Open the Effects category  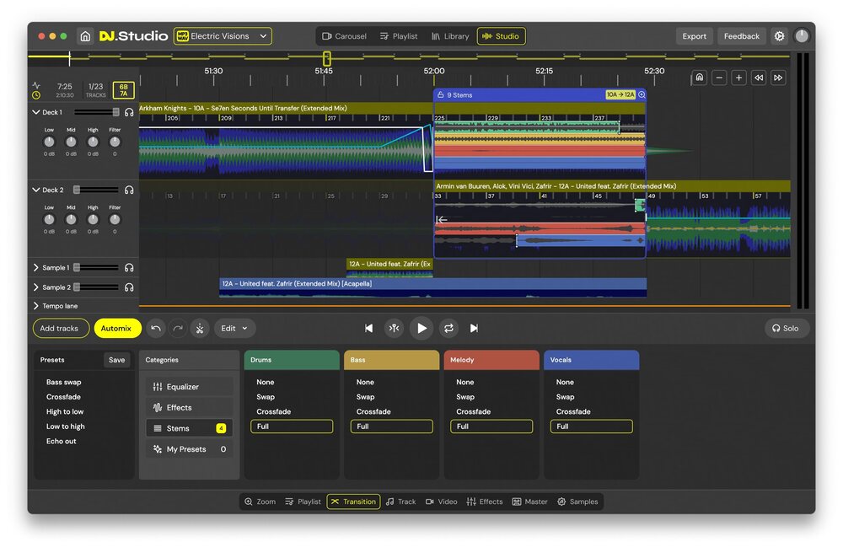pyautogui.click(x=180, y=408)
